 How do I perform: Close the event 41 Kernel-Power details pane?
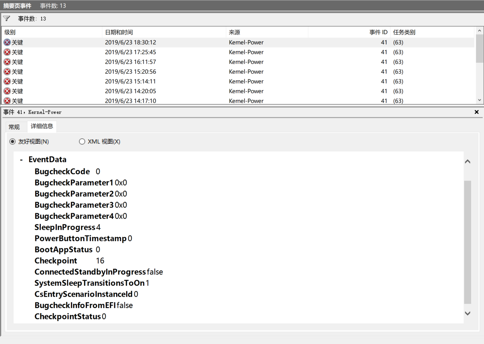tap(477, 112)
